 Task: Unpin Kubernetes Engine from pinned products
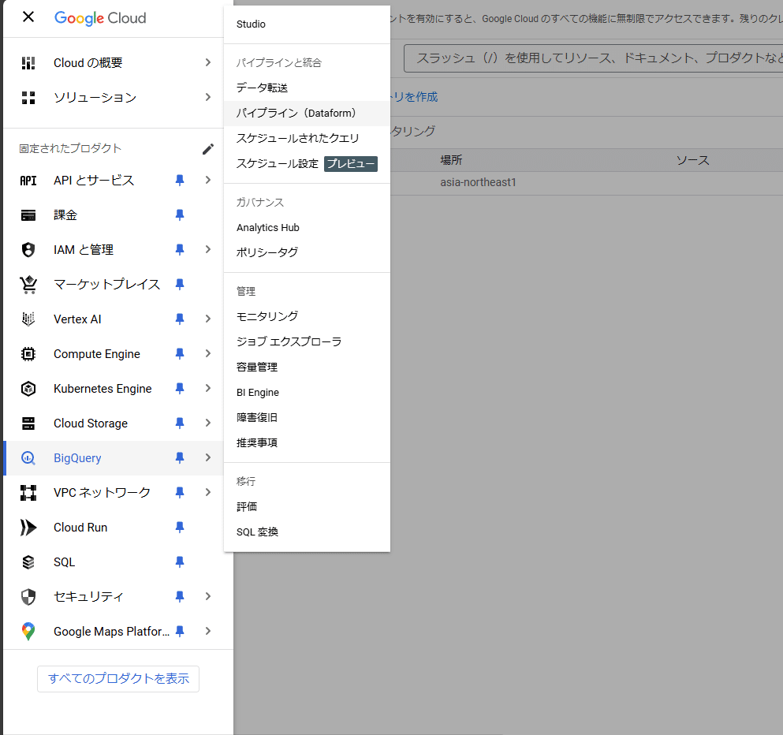180,389
